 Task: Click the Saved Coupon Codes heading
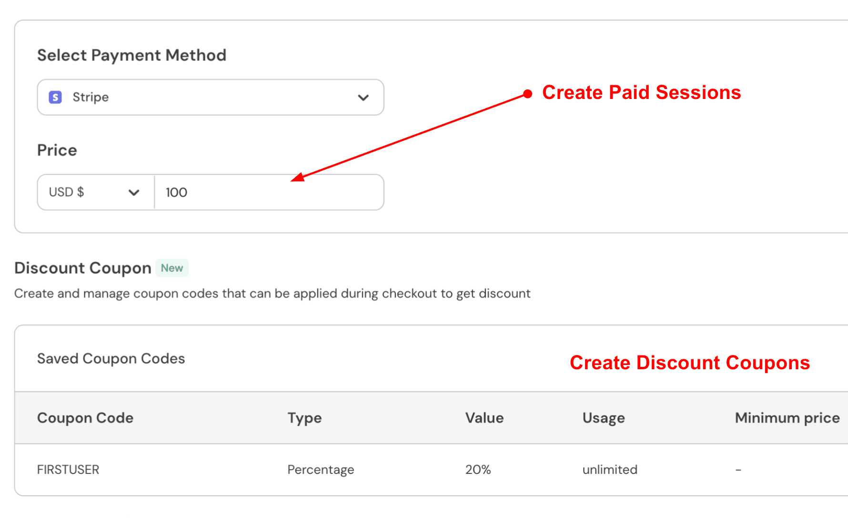tap(111, 358)
